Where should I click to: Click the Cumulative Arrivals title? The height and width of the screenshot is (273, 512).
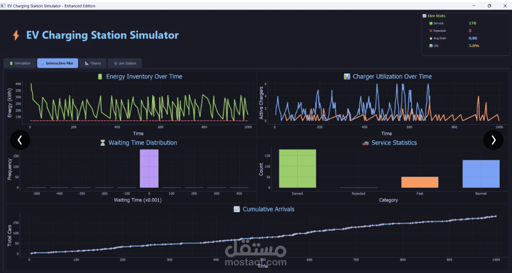coord(268,210)
